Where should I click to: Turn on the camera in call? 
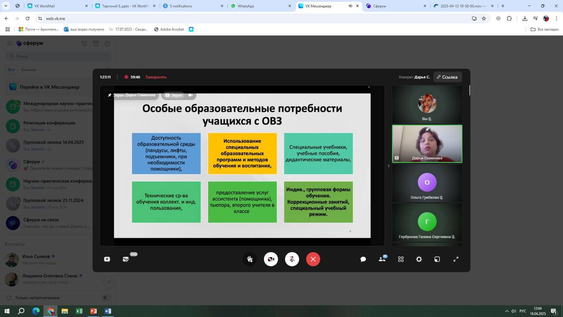point(271,259)
